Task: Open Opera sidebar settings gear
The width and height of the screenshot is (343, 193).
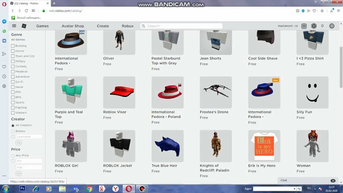Action: (x=4, y=86)
